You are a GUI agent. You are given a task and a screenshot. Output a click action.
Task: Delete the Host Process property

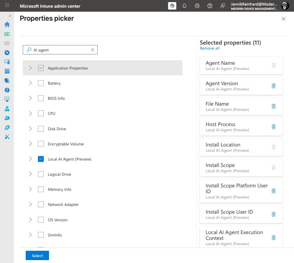pyautogui.click(x=274, y=127)
